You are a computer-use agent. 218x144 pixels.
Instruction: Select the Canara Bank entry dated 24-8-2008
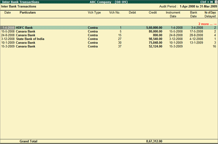coord(109,35)
